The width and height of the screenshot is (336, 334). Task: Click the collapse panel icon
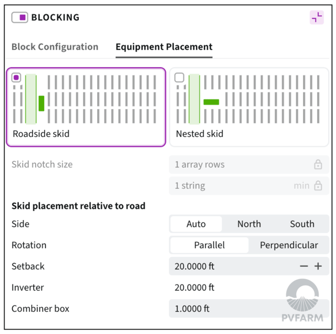coord(317,17)
